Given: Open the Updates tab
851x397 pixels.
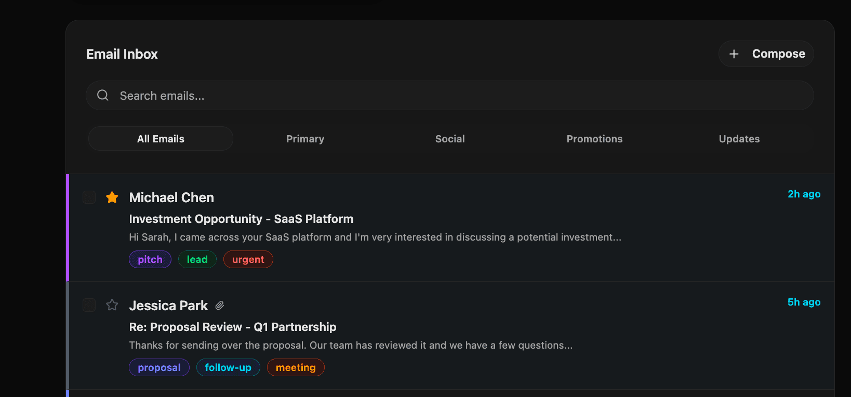Looking at the screenshot, I should pos(739,139).
